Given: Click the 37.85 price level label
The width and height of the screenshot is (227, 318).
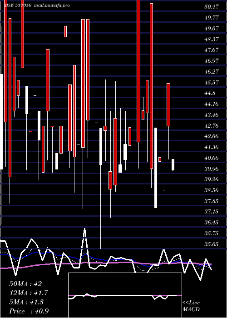Looking at the screenshot, I should click(212, 201).
